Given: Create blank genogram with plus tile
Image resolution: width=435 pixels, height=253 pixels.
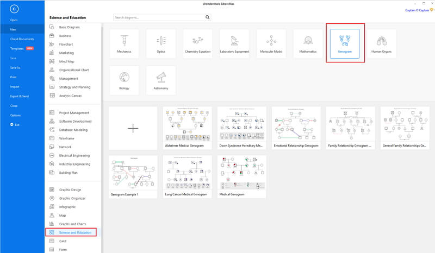Looking at the screenshot, I should [x=133, y=128].
